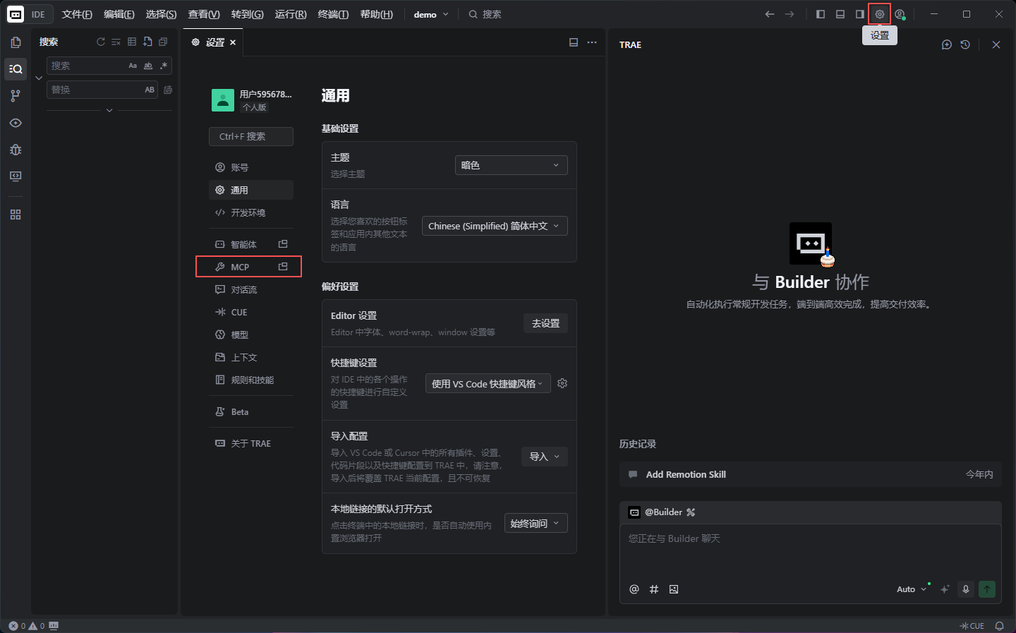Click the keybinding settings gear icon
Viewport: 1016px width, 633px height.
click(x=562, y=383)
